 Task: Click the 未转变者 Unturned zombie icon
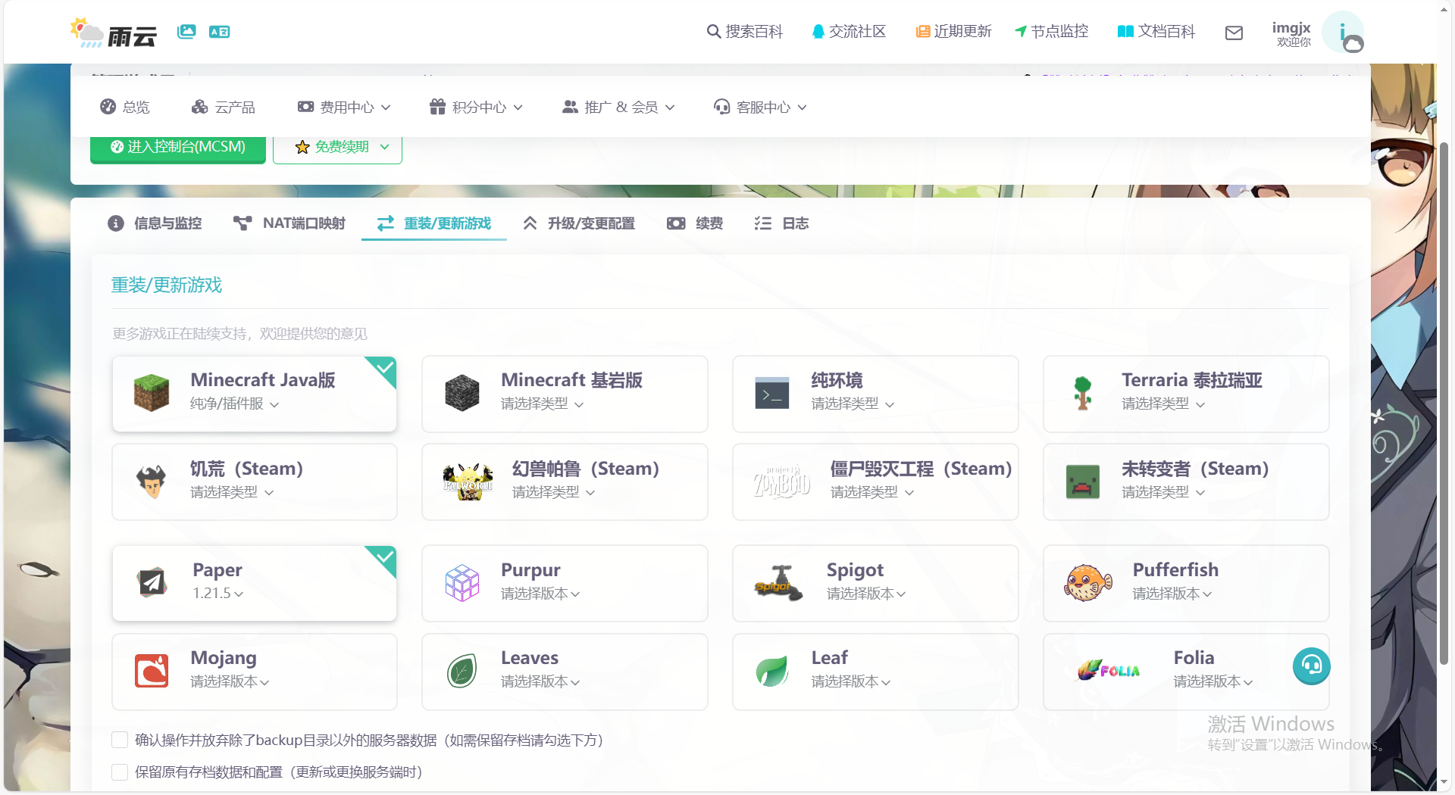coord(1083,482)
